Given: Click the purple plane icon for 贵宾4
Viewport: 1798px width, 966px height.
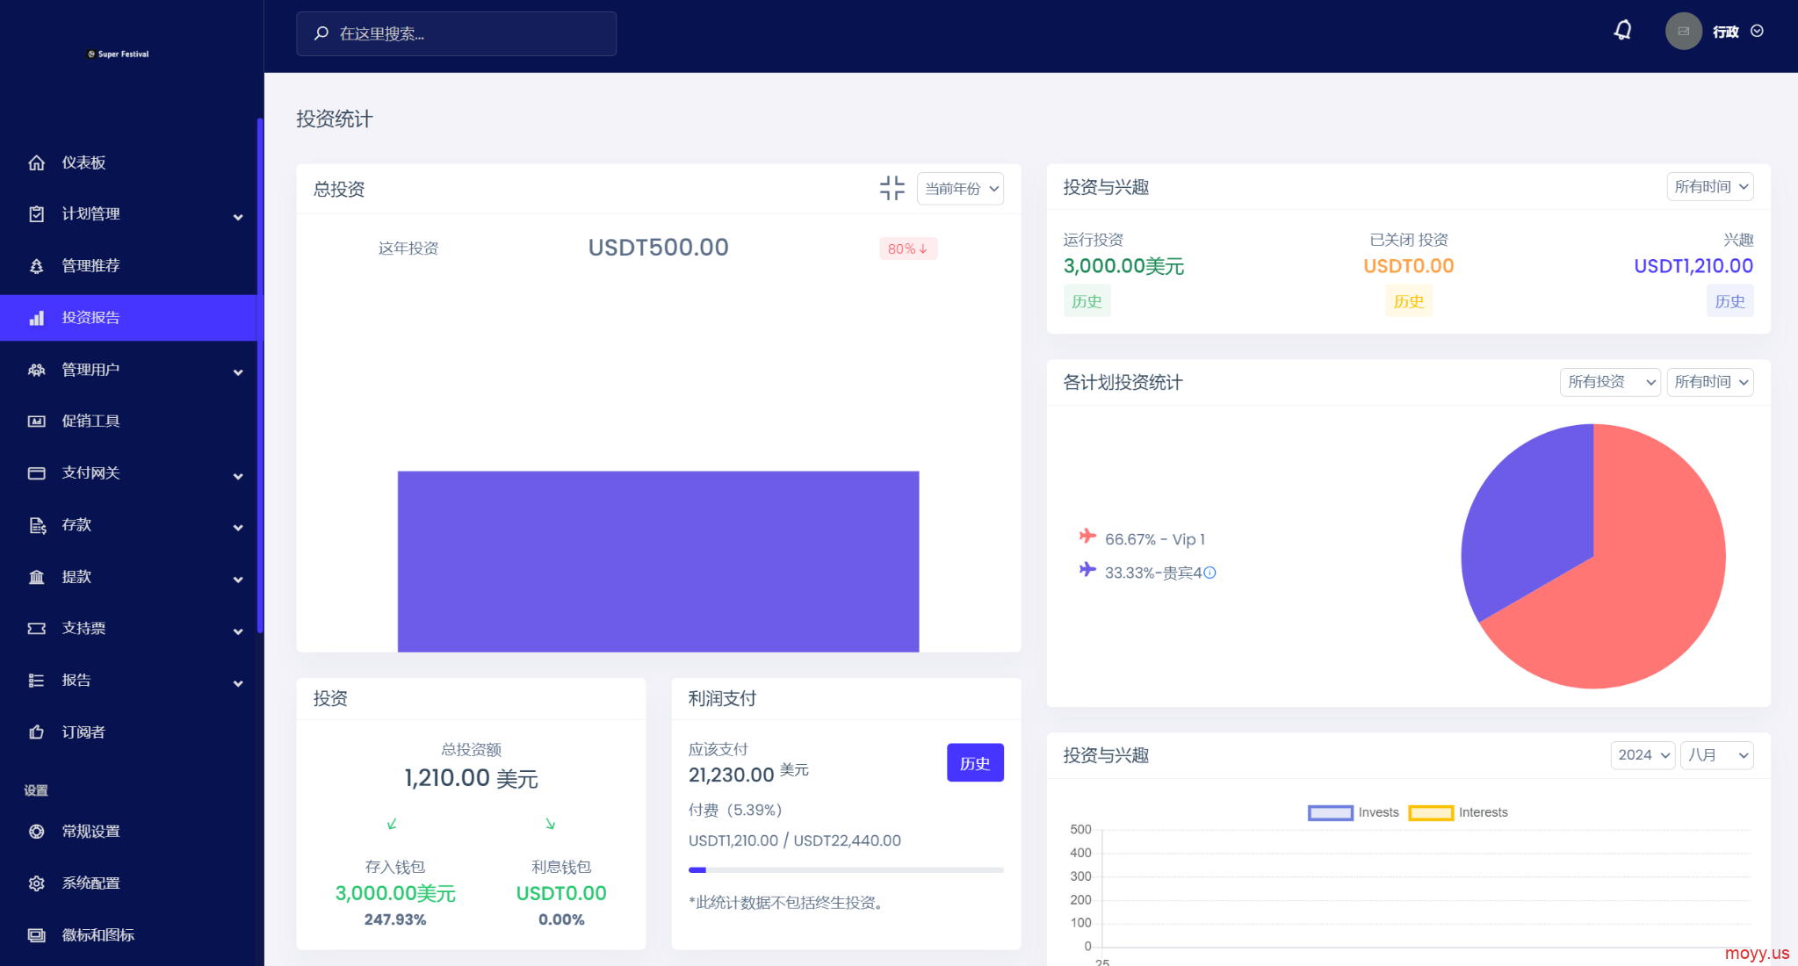Looking at the screenshot, I should pyautogui.click(x=1087, y=569).
